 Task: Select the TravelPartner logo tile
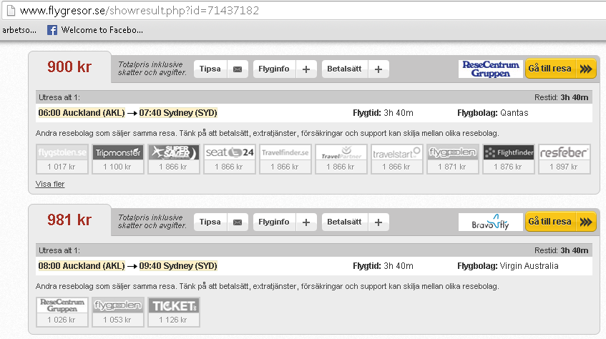click(341, 152)
